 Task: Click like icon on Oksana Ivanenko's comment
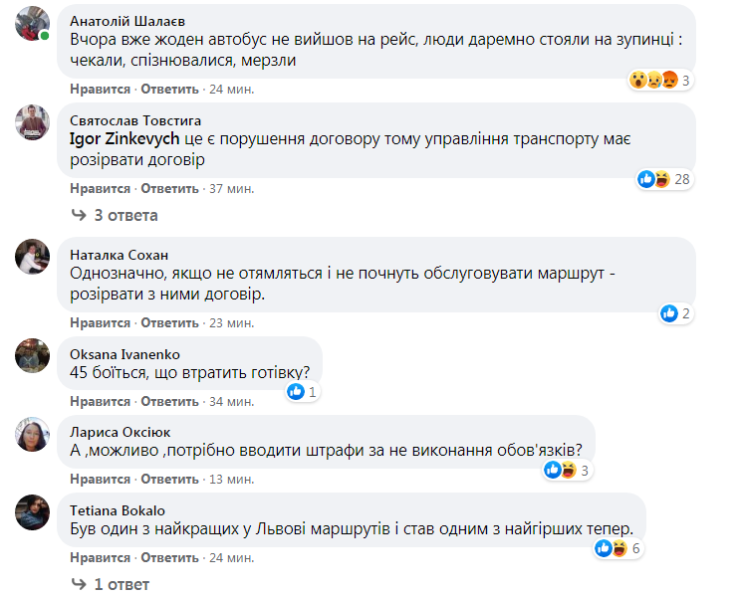tap(296, 392)
